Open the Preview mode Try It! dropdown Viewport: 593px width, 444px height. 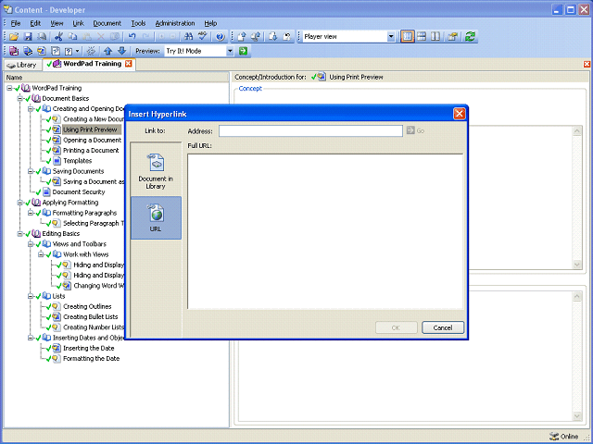coord(230,51)
